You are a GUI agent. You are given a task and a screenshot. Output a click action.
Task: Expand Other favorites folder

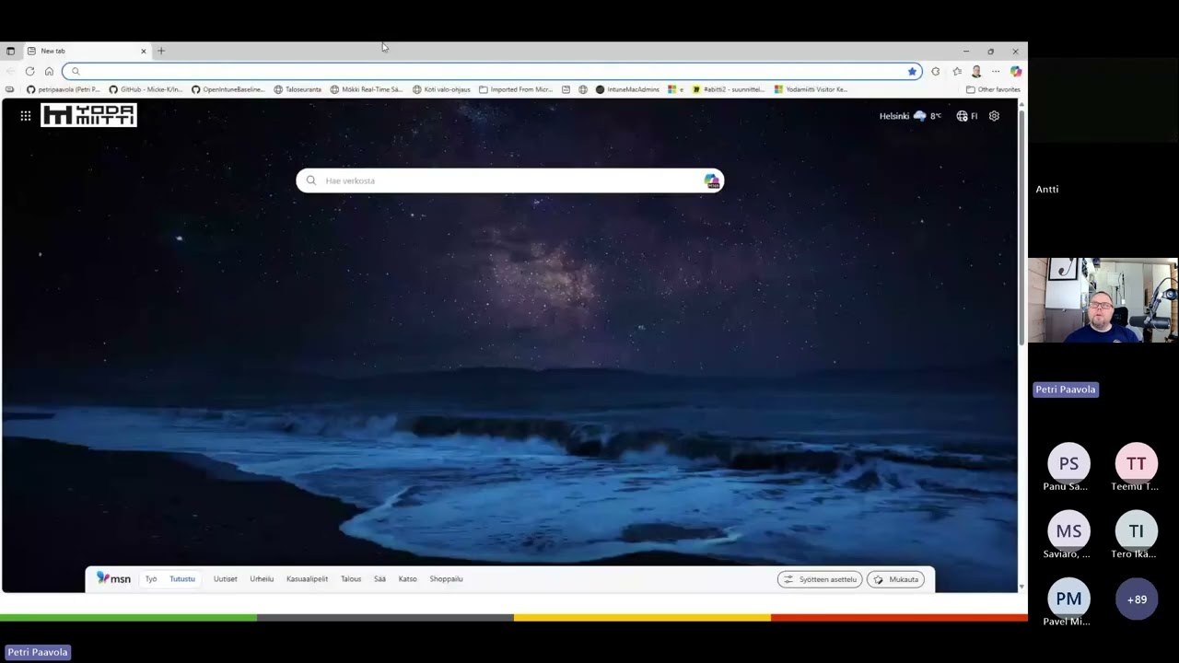pos(993,89)
